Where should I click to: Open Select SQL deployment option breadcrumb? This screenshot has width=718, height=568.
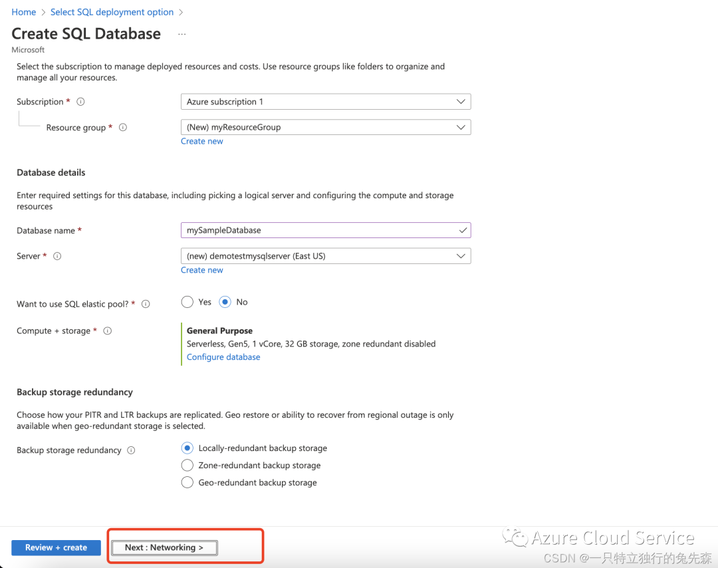(x=112, y=13)
